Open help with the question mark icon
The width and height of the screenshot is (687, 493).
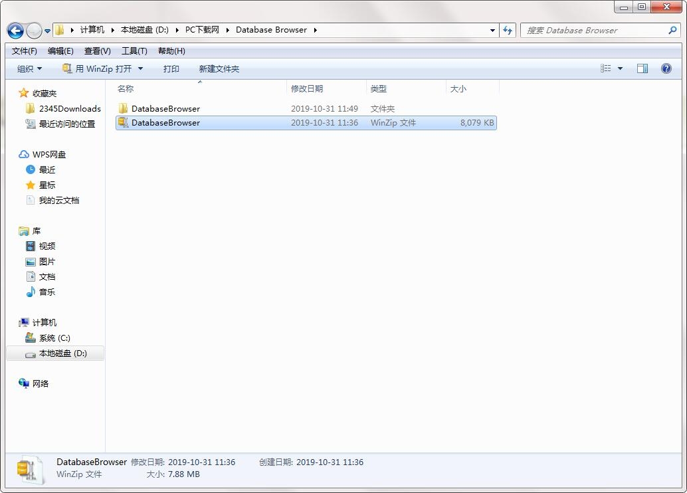tap(666, 68)
